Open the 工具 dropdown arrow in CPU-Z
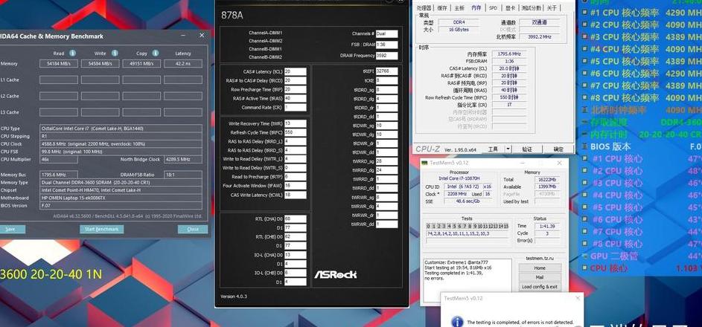Screen dimensions: 702x327 [508, 149]
